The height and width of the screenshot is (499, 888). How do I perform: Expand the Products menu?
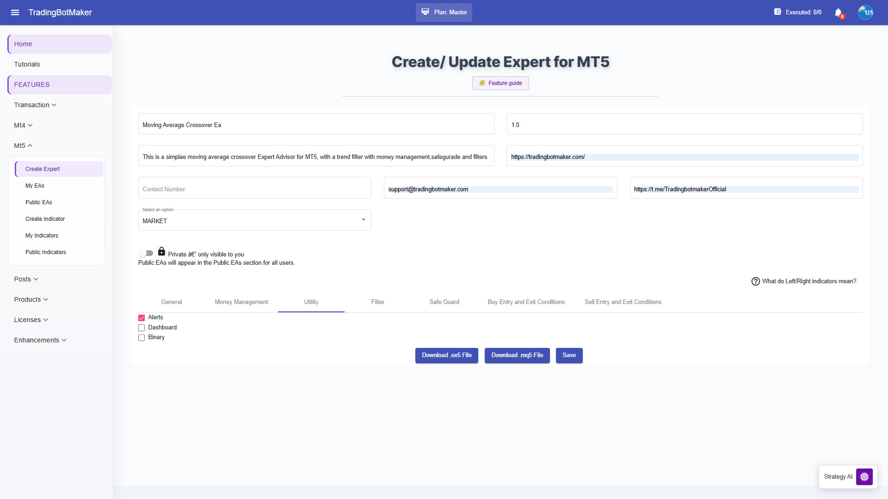pyautogui.click(x=31, y=299)
